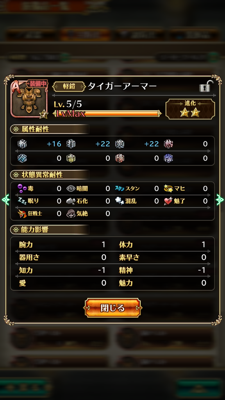
Task: Tap the 魅了 charm heart icon
Action: coord(168,201)
